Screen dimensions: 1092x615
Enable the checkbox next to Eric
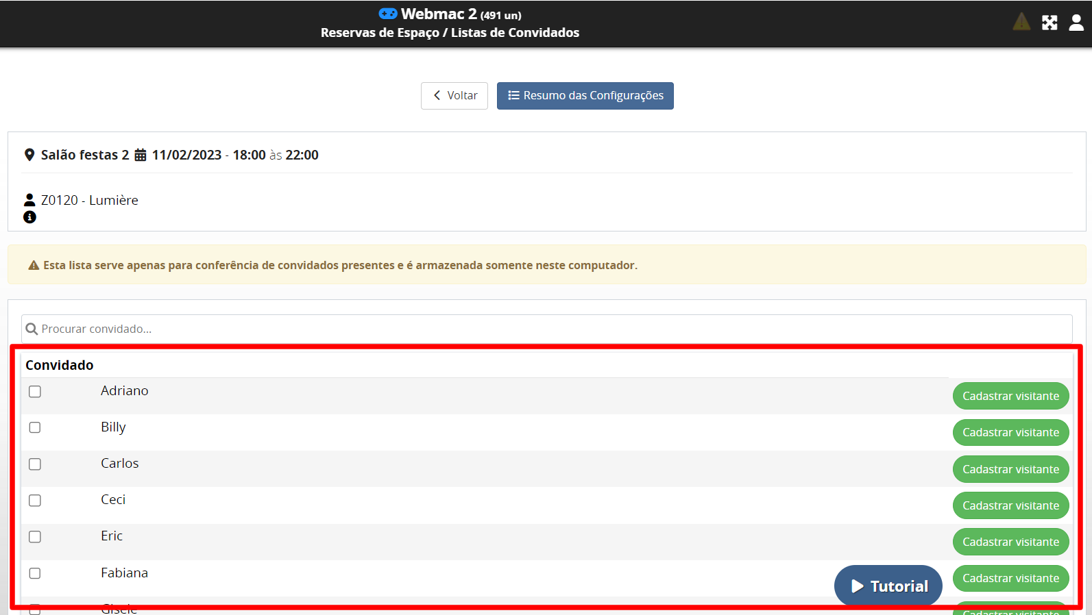[35, 537]
